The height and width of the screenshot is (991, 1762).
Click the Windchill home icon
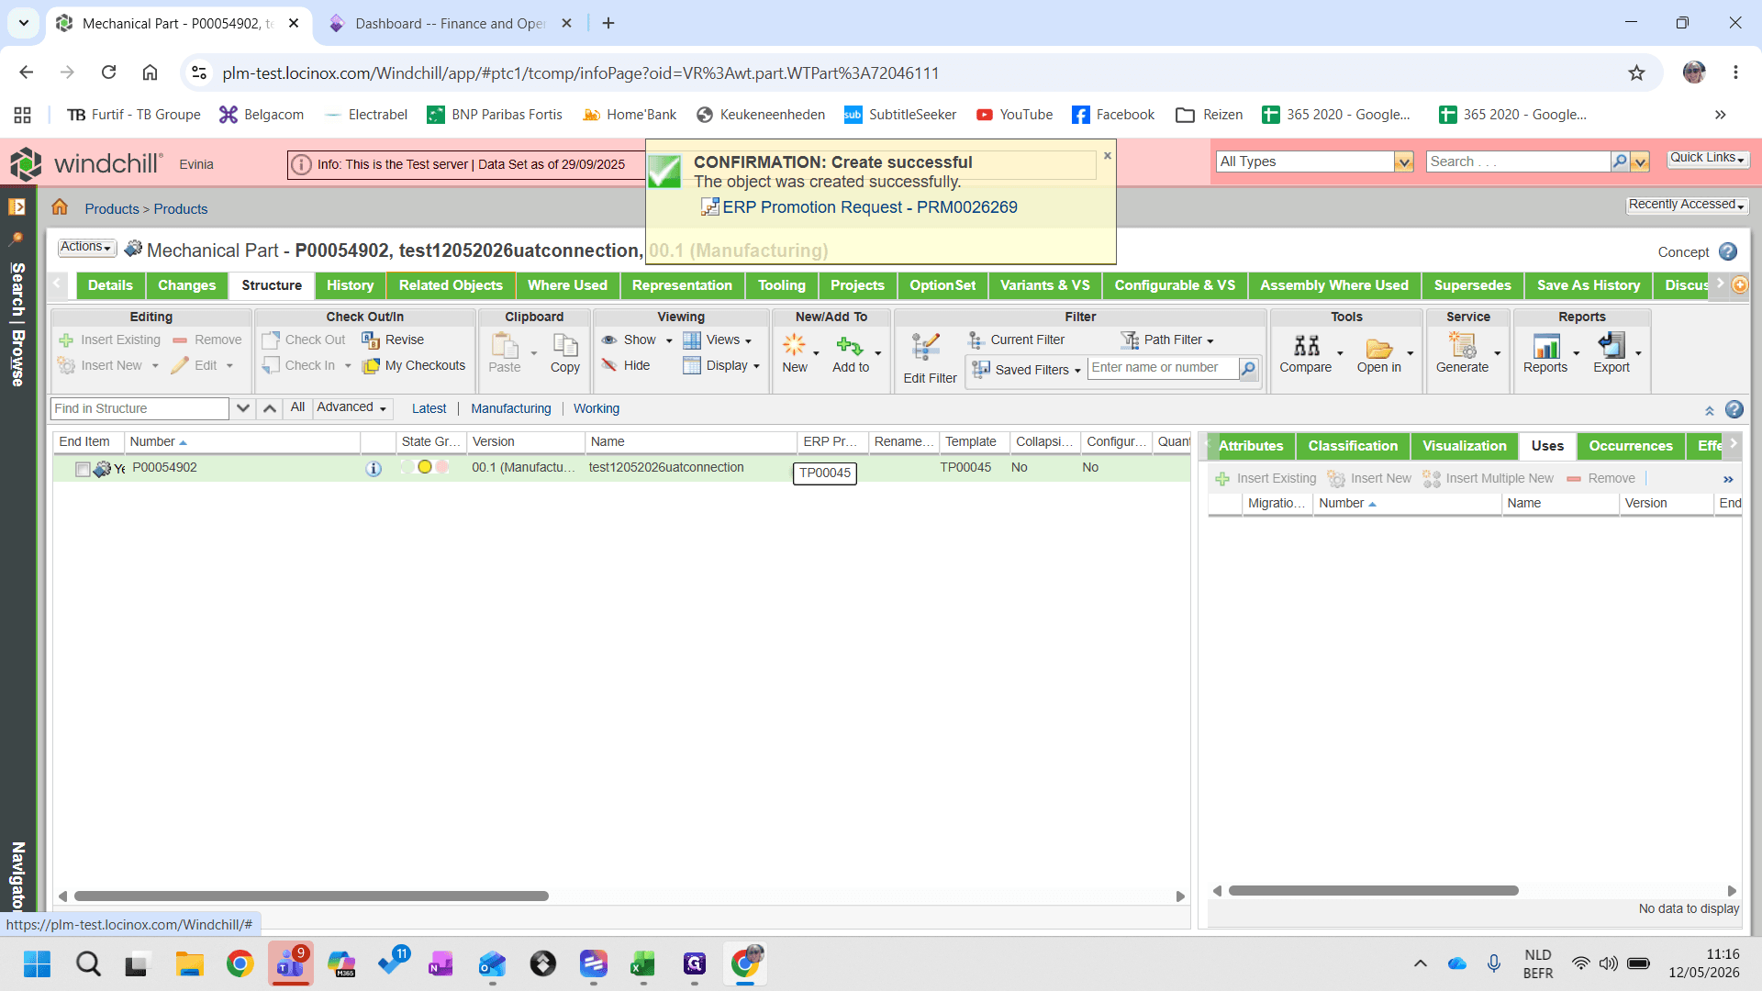click(x=60, y=207)
